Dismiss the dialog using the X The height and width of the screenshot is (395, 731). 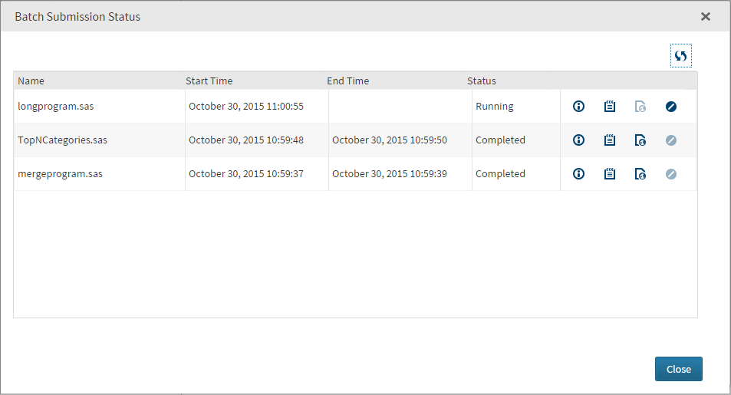tap(706, 16)
